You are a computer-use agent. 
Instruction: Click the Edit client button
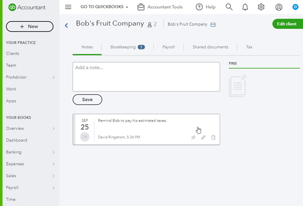pyautogui.click(x=288, y=24)
